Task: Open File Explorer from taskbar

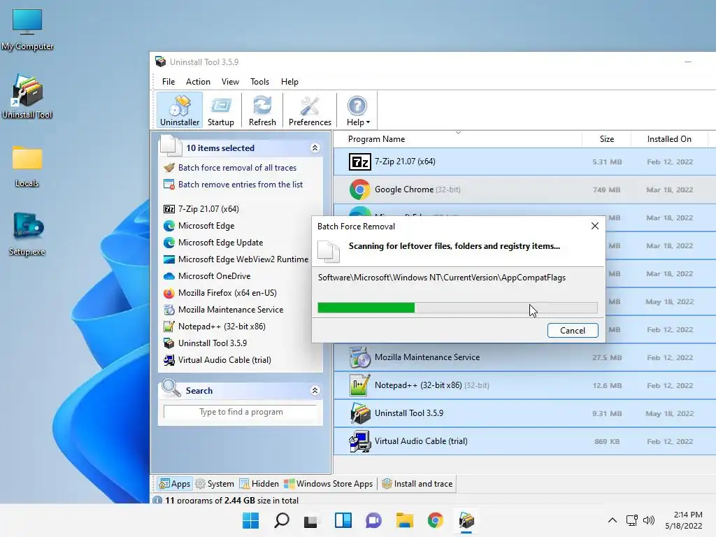Action: (405, 520)
